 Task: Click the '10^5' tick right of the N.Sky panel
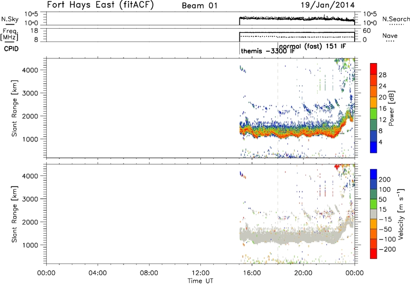click(370, 14)
